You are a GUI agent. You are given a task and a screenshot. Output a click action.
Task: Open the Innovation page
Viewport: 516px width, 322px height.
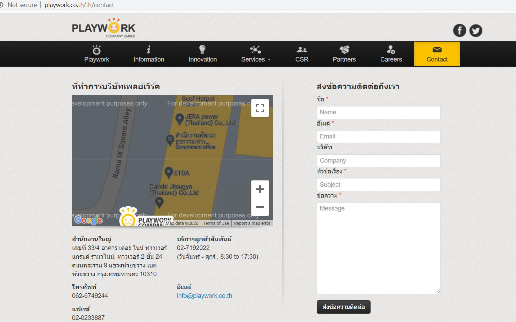click(202, 54)
